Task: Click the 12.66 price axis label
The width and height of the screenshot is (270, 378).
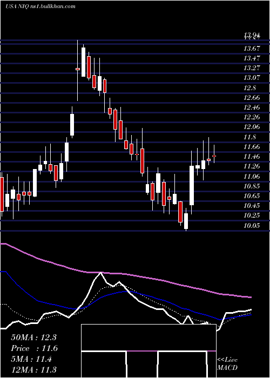Action: click(x=252, y=98)
